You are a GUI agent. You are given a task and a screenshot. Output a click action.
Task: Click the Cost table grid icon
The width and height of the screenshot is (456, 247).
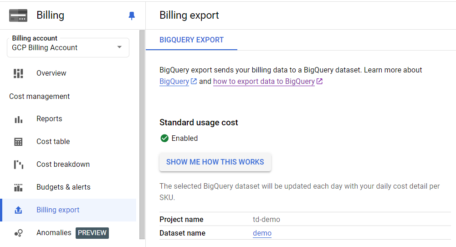18,142
